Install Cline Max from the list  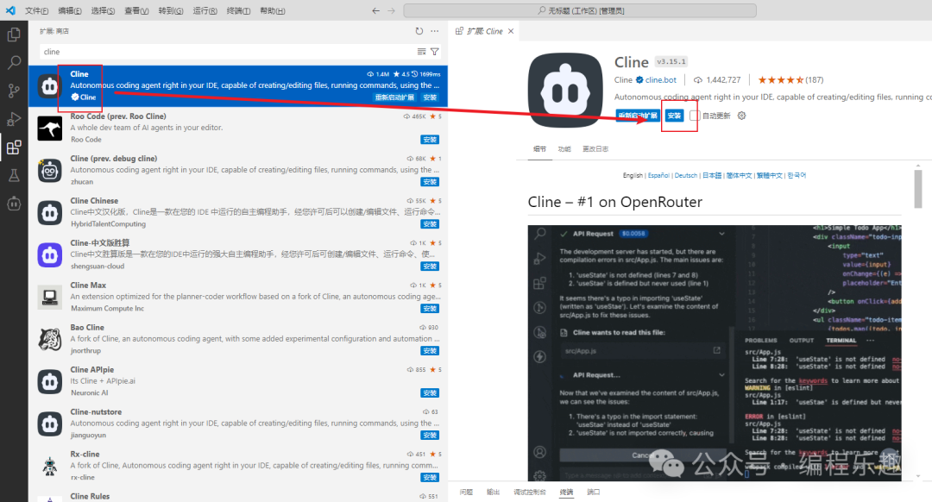point(430,308)
